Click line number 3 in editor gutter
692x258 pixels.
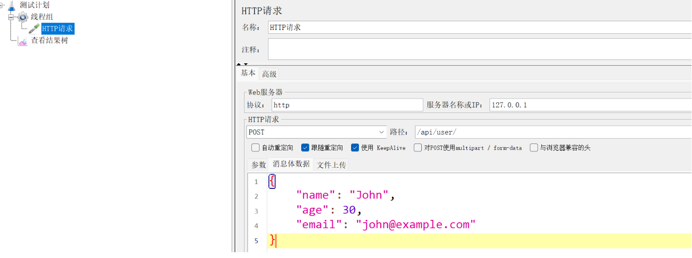[x=256, y=211]
